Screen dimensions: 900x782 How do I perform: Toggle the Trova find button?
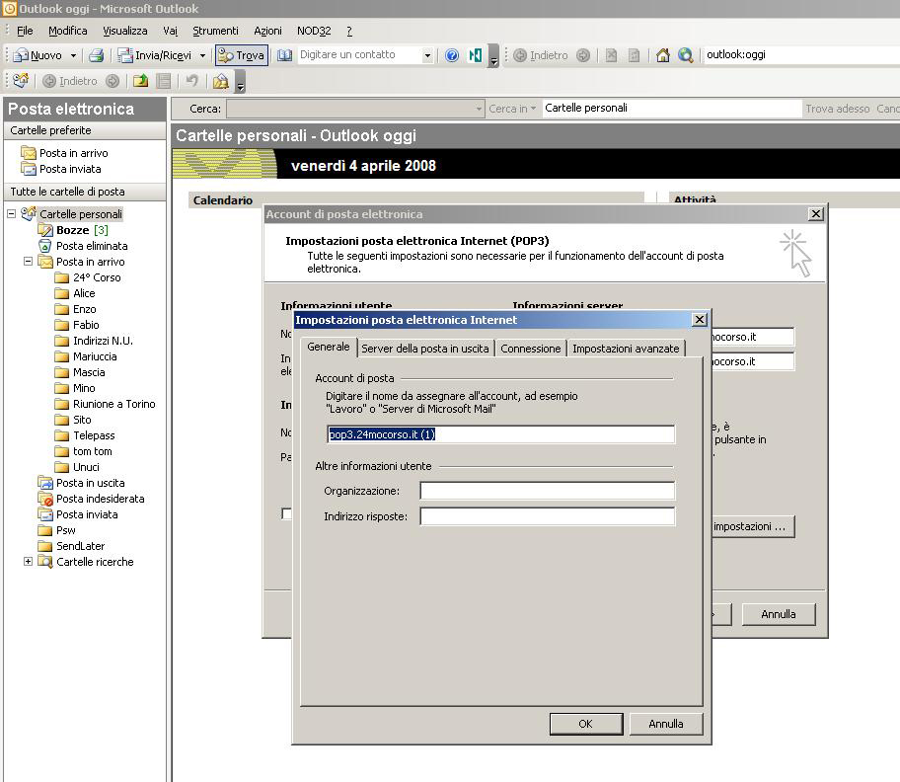pos(242,55)
